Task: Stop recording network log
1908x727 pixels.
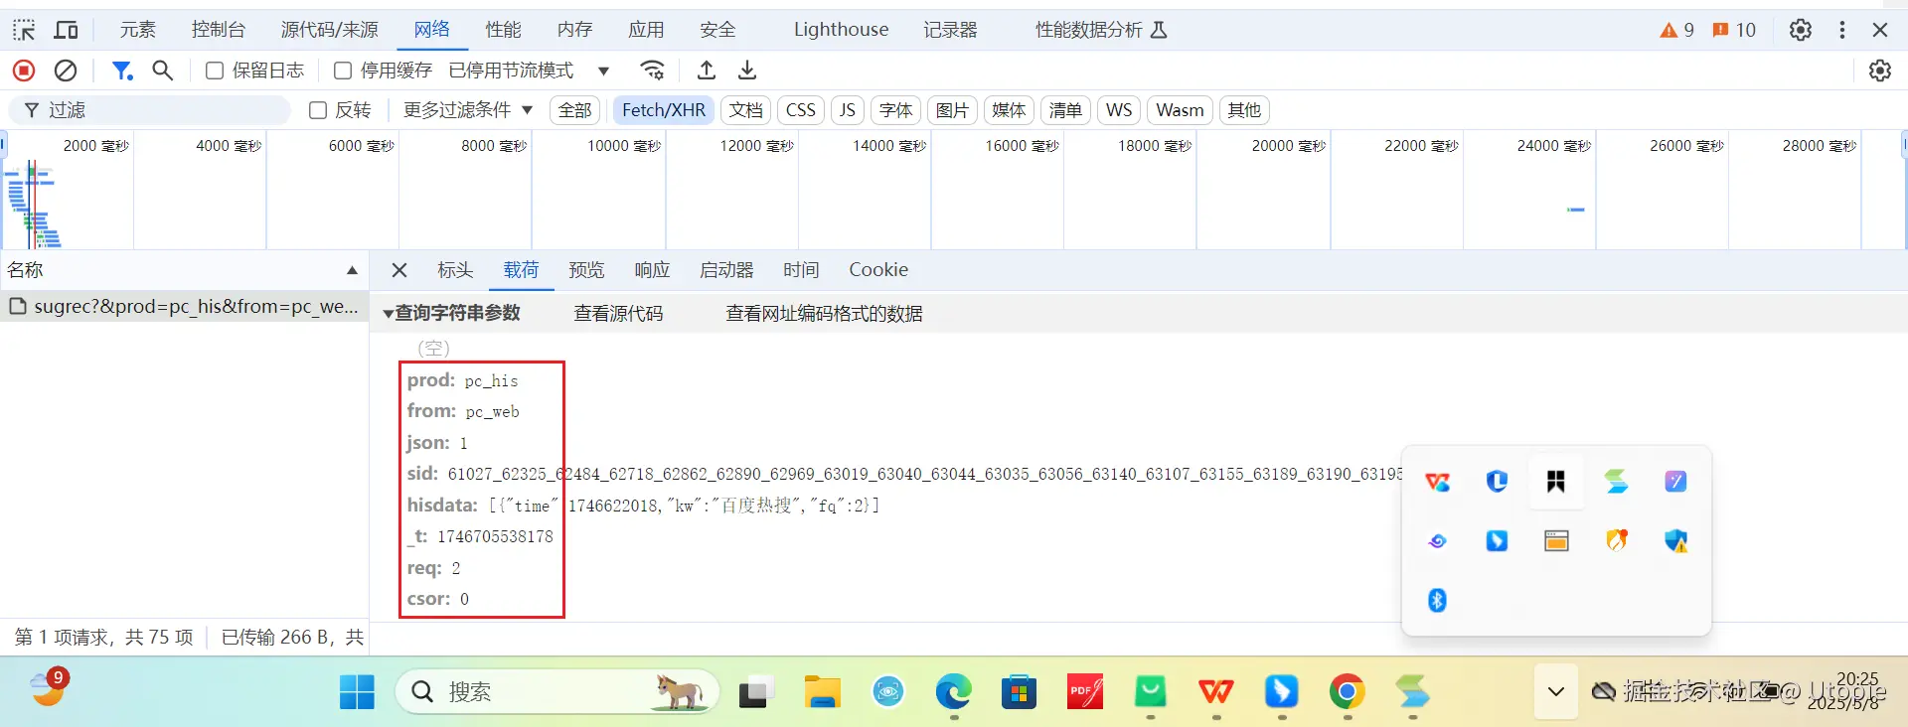Action: (x=24, y=71)
